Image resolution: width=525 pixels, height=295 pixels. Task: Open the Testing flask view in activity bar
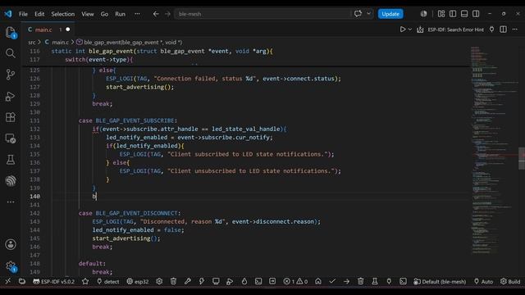[x=11, y=160]
